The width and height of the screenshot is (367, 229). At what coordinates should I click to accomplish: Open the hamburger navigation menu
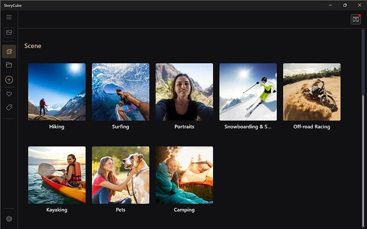[x=9, y=17]
